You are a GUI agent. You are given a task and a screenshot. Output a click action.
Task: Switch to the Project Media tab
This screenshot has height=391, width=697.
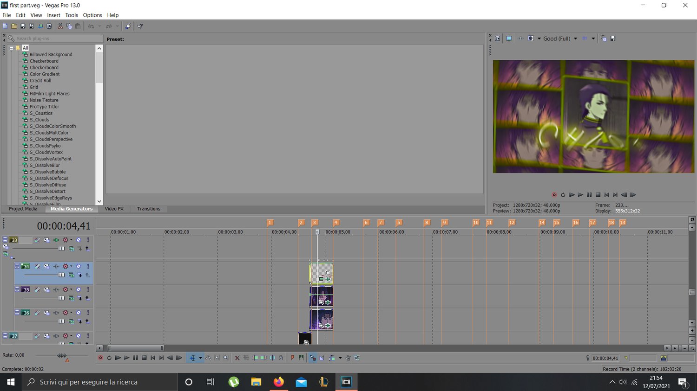coord(23,209)
